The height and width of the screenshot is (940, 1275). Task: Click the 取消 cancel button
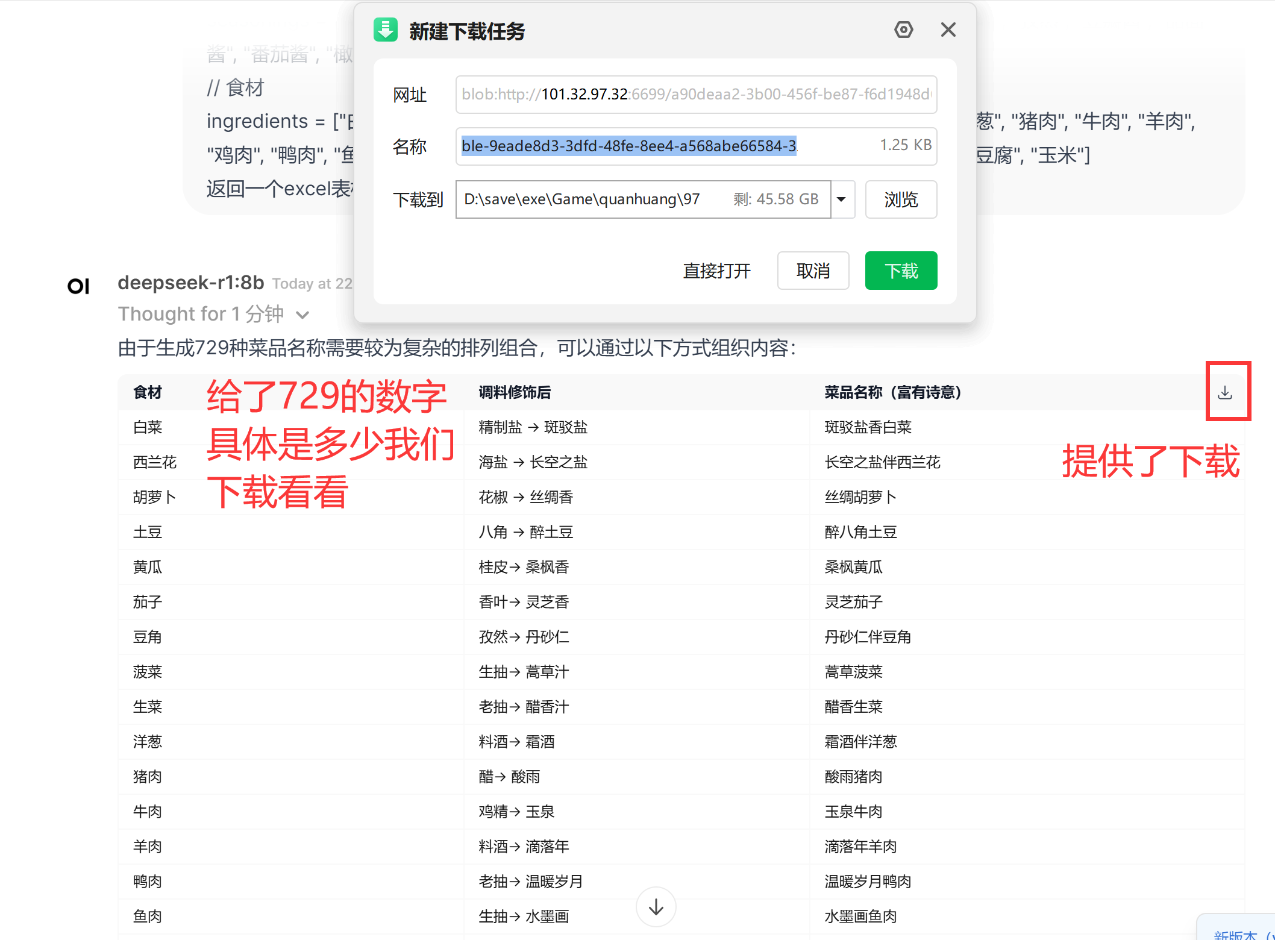[x=813, y=271]
